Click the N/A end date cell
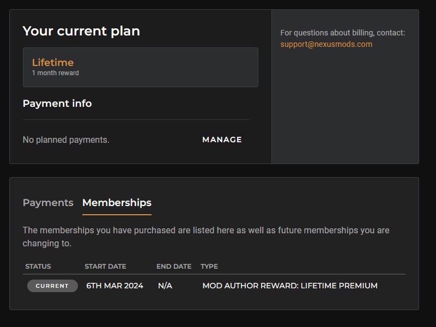Image resolution: width=436 pixels, height=327 pixels. (165, 286)
